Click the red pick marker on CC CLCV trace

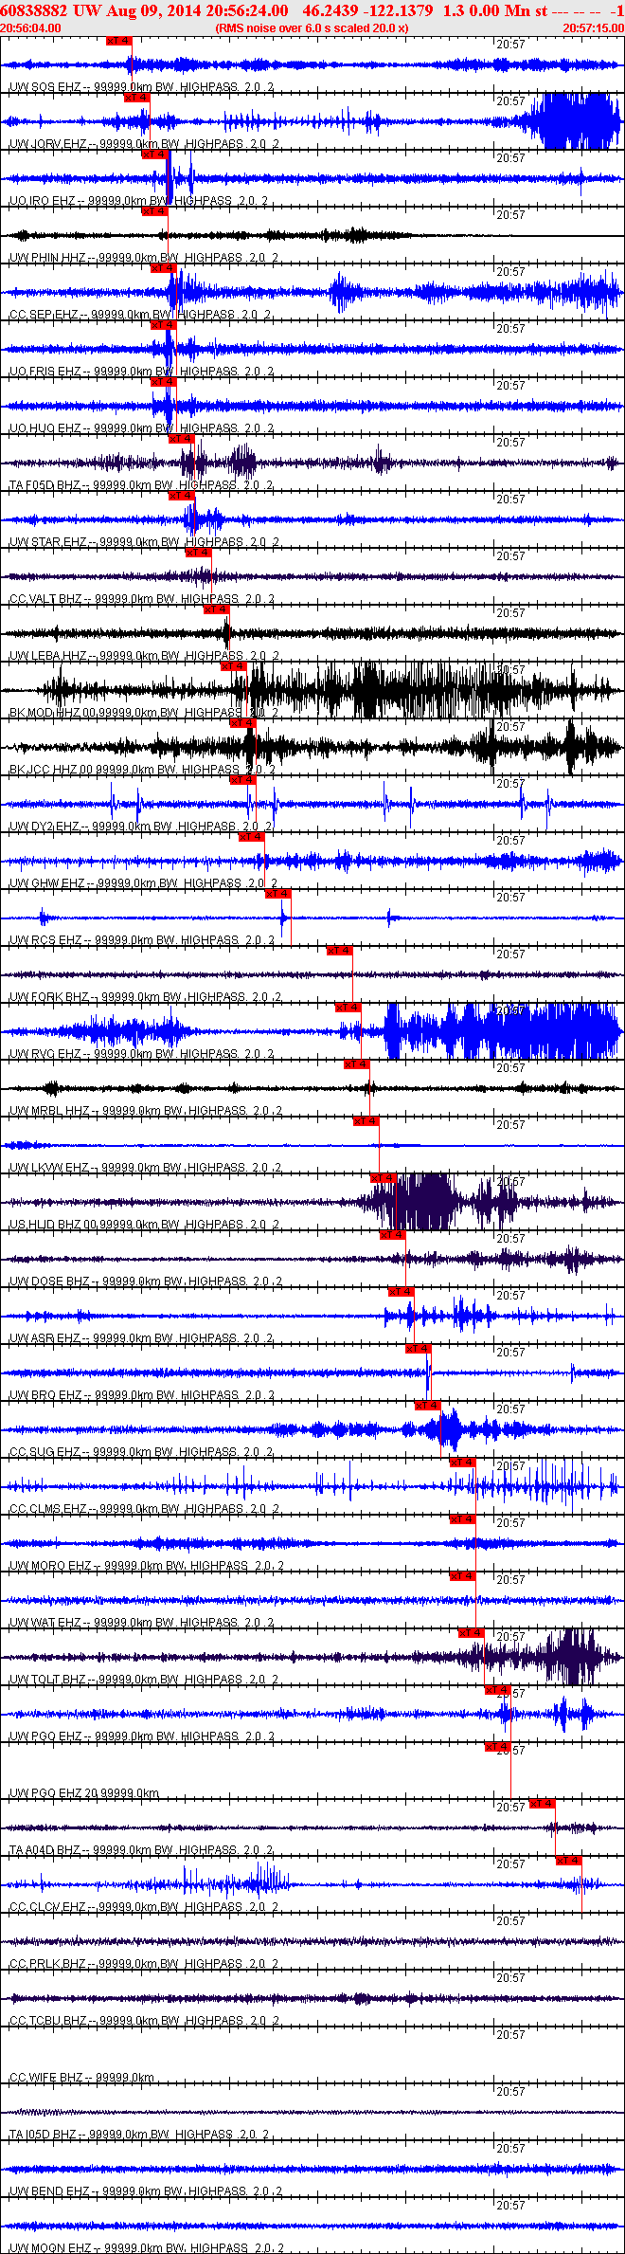(x=568, y=1861)
